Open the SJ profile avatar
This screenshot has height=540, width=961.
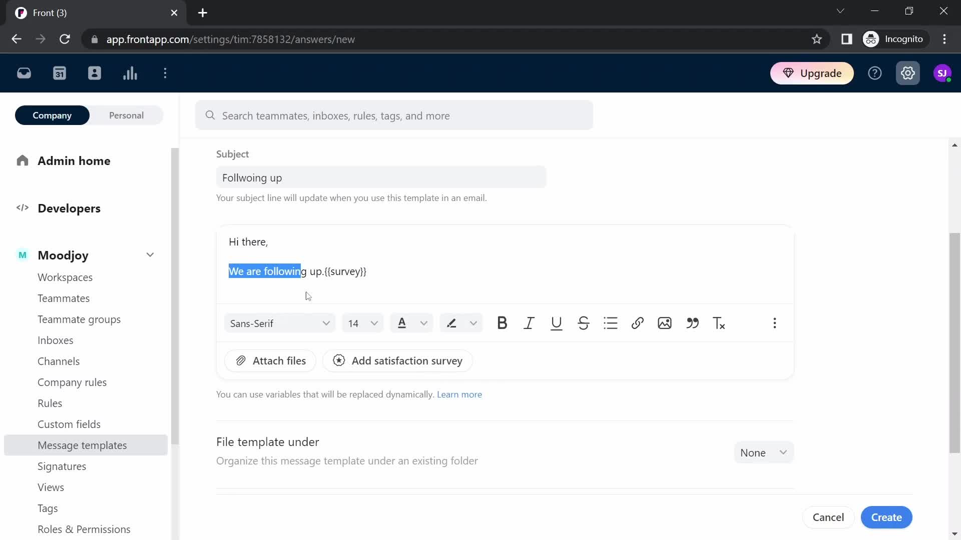942,73
